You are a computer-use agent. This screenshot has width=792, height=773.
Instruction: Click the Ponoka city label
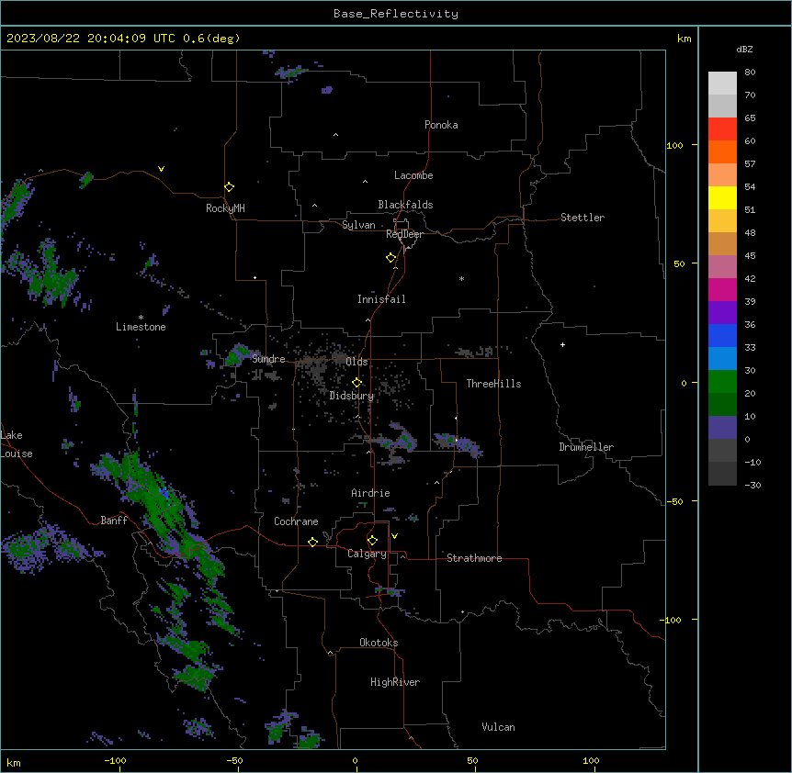click(441, 125)
